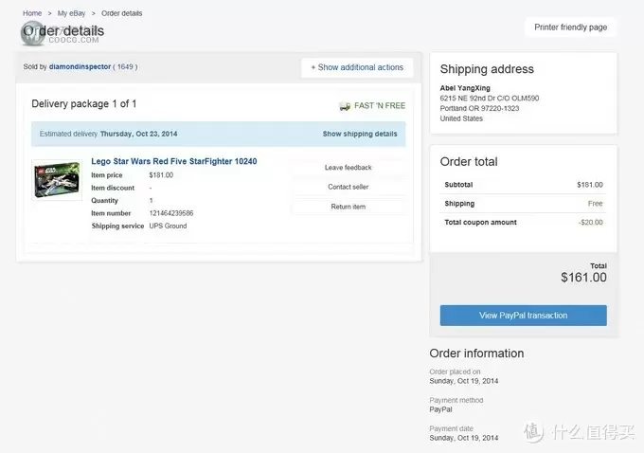Expand Show additional actions
Screen dimensions: 644x453
click(357, 67)
